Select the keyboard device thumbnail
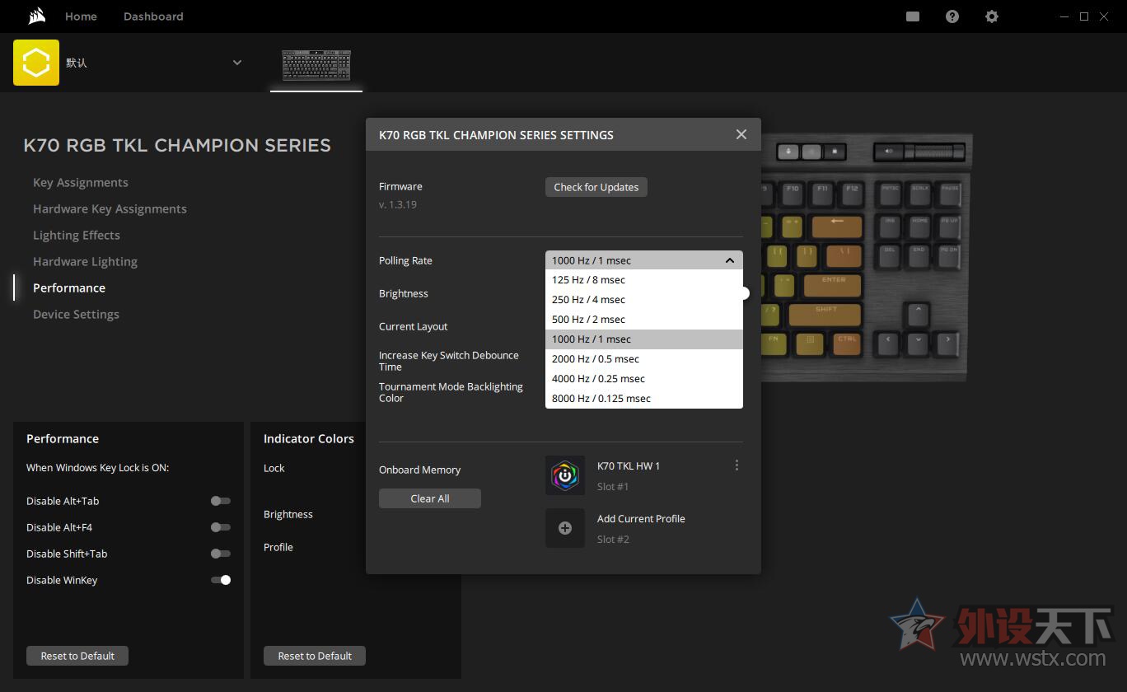This screenshot has height=692, width=1127. click(316, 65)
